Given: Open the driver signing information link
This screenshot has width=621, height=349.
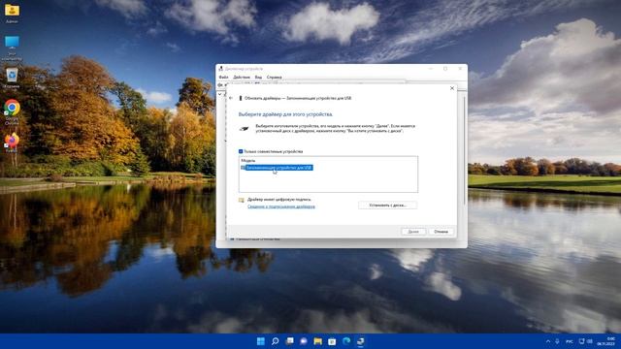Looking at the screenshot, I should click(281, 206).
